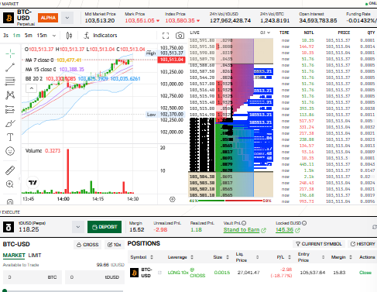Activate the zoom in tool
This screenshot has width=377, height=292.
(x=10, y=184)
